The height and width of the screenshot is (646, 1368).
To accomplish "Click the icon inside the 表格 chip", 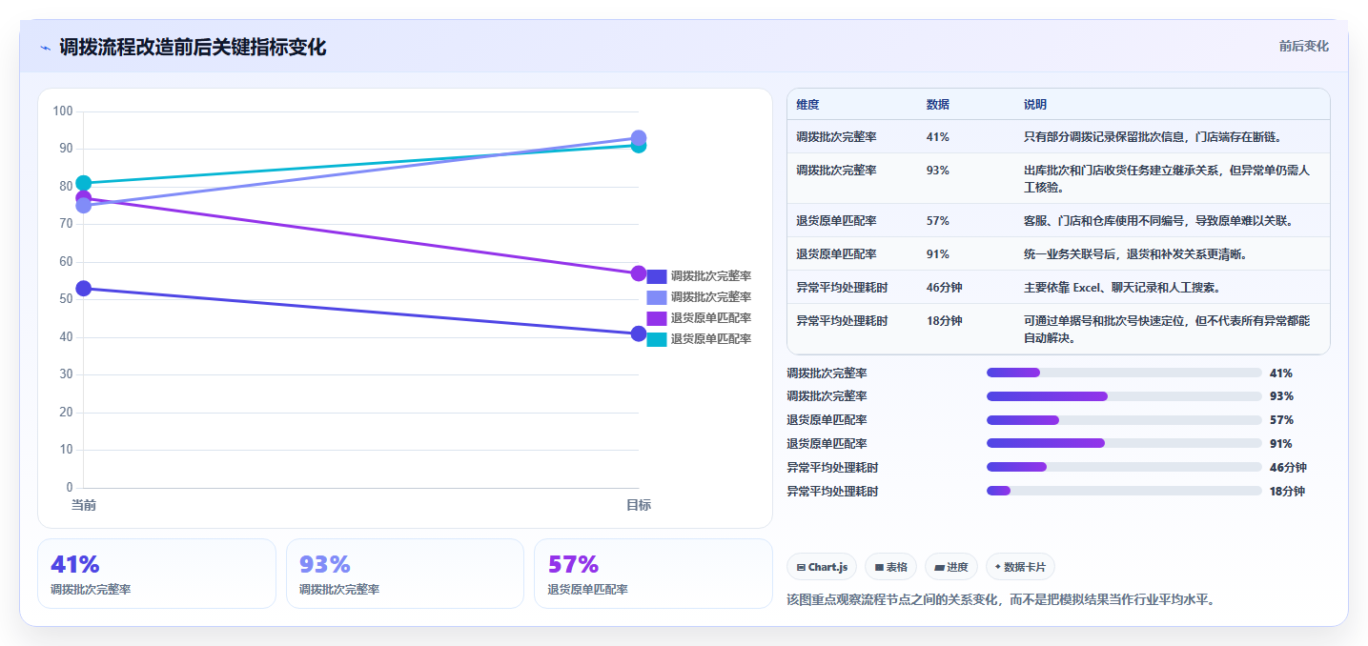I will (x=879, y=567).
